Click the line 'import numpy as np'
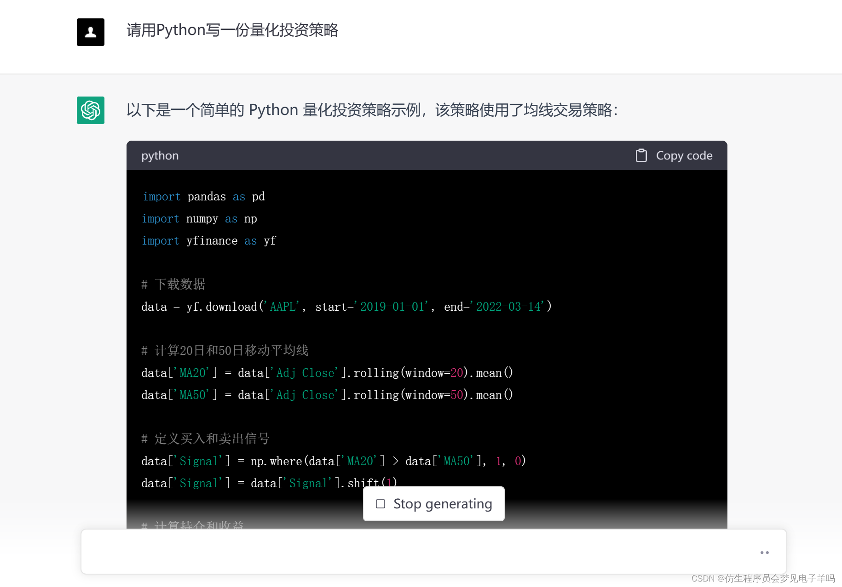Screen dimensions: 842x587 tap(199, 219)
